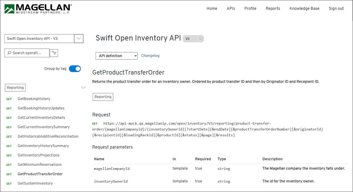353x192 pixels.
Task: Select GetBookingHistory operation
Action: (34, 99)
